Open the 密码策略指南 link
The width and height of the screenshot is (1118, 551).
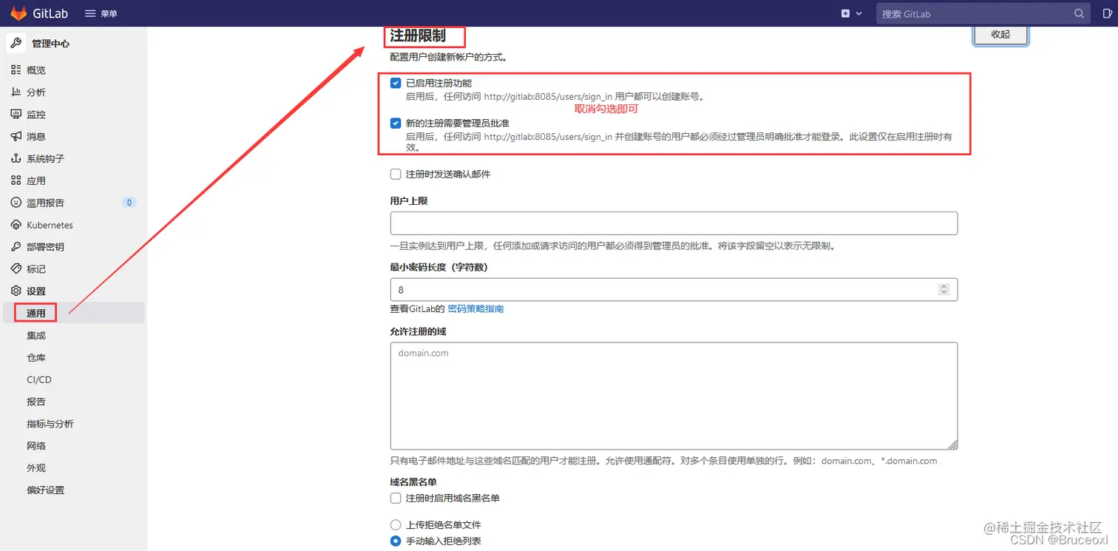475,308
